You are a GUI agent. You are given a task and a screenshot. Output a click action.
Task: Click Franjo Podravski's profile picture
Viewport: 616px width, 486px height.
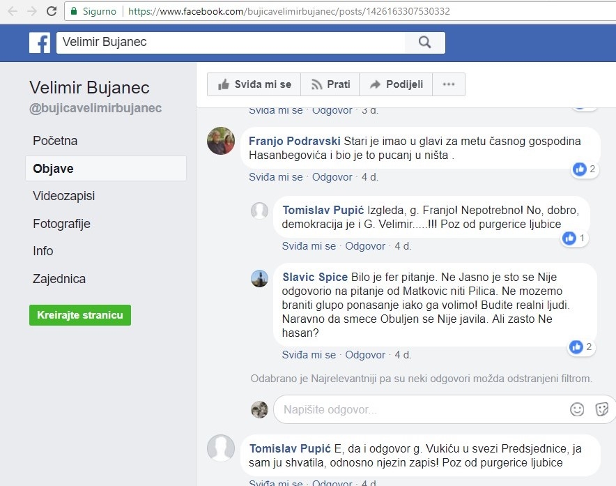click(x=221, y=142)
